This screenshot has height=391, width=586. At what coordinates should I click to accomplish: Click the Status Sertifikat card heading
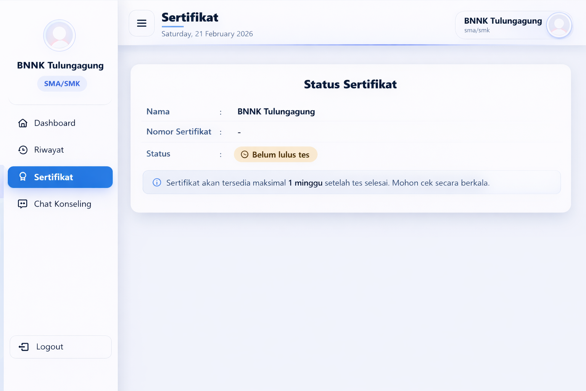350,84
